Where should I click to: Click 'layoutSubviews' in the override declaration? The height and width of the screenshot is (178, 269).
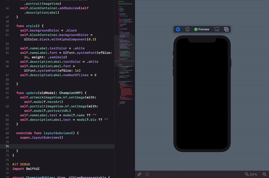57,133
